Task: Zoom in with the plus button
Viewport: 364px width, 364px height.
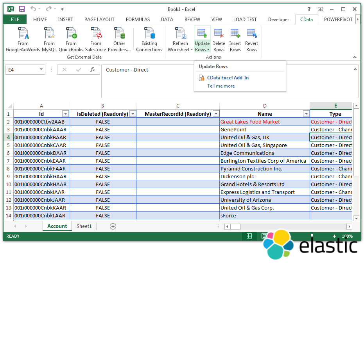Action: 335,236
